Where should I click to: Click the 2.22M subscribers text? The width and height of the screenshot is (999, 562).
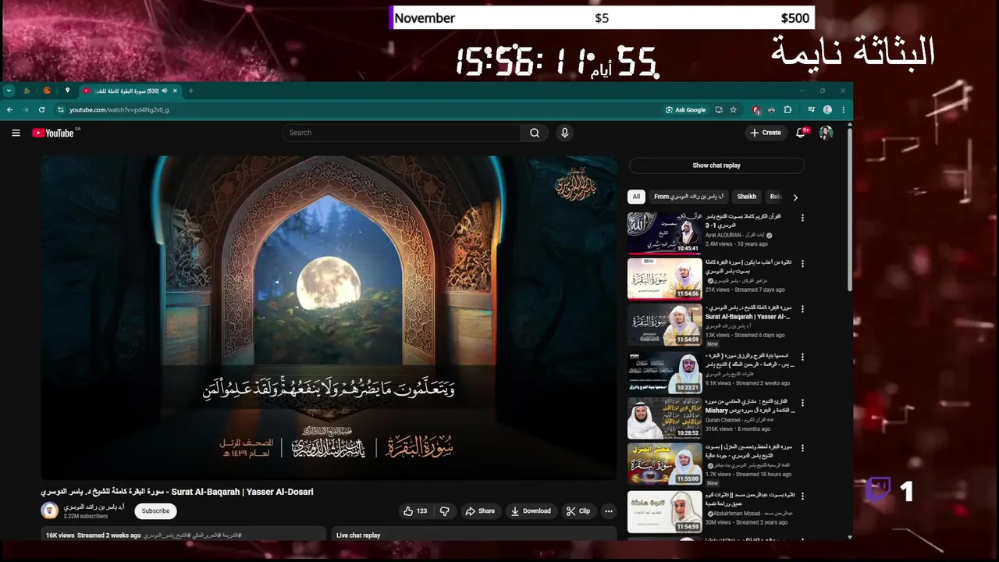coord(86,516)
